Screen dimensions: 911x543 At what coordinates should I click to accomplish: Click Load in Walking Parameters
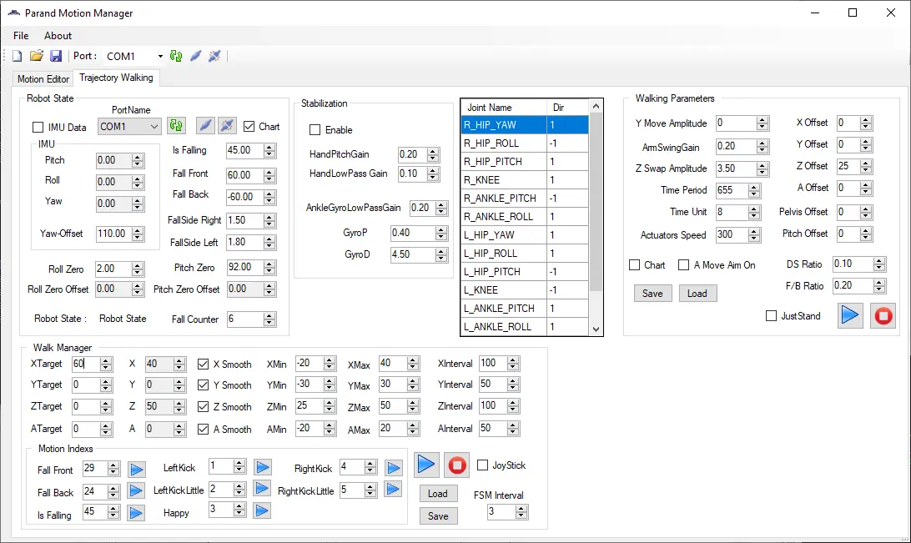697,294
